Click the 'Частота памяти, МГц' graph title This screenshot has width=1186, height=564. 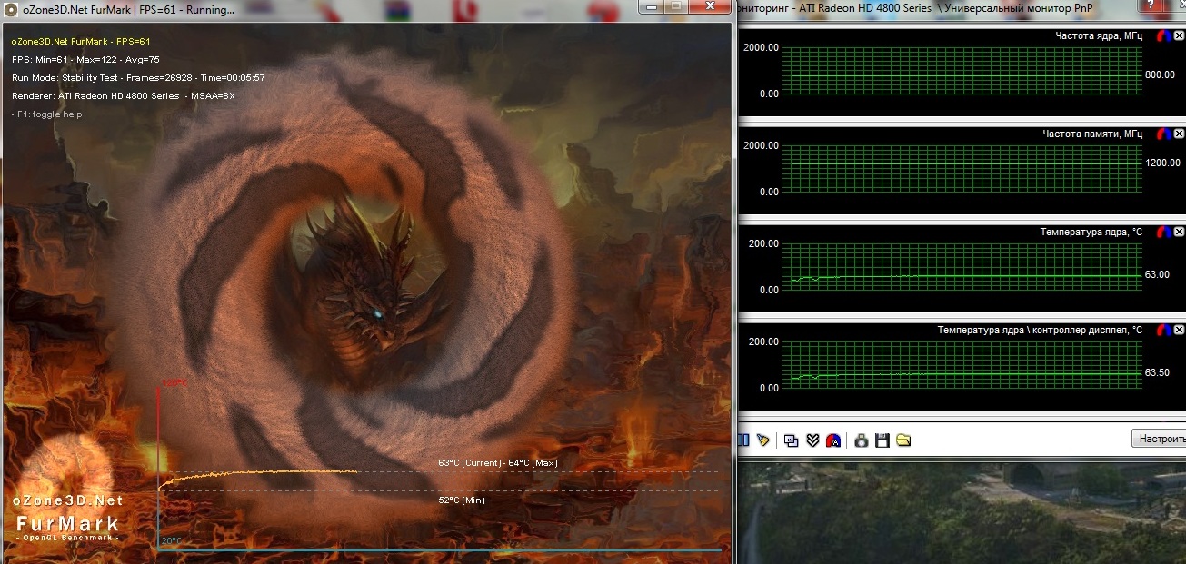(1092, 134)
